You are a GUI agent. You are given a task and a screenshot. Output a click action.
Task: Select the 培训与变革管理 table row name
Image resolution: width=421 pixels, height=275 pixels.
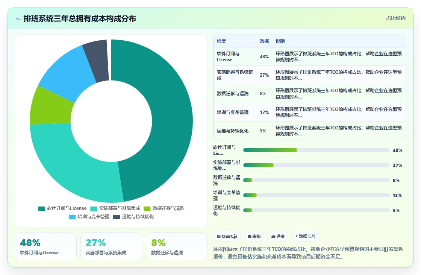click(x=233, y=112)
